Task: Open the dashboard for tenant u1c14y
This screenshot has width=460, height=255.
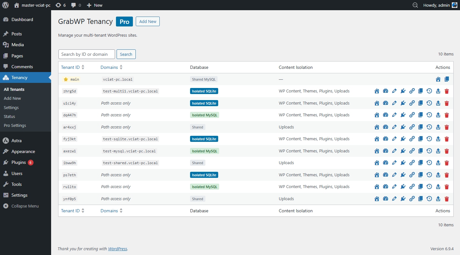Action: click(x=386, y=103)
